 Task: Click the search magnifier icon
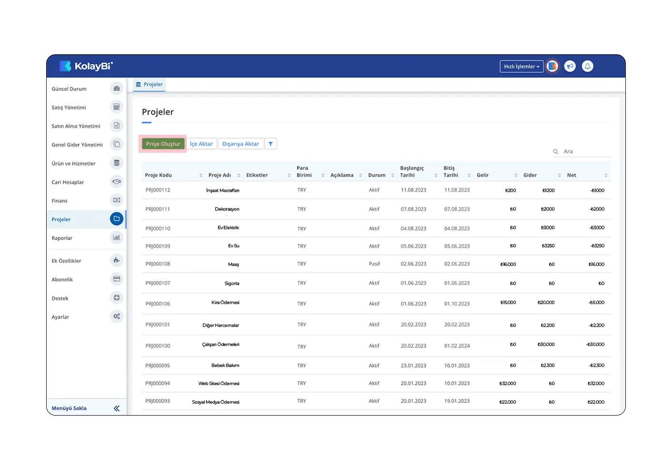[555, 151]
